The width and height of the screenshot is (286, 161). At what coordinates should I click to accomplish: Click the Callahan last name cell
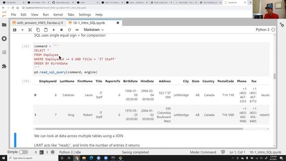pos(68,95)
